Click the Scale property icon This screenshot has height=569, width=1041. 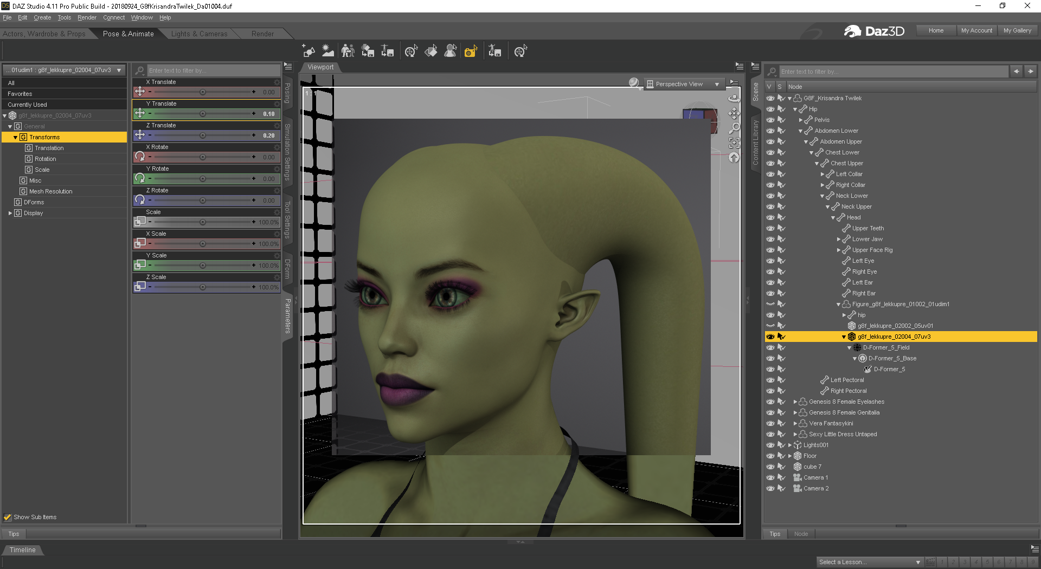(140, 222)
